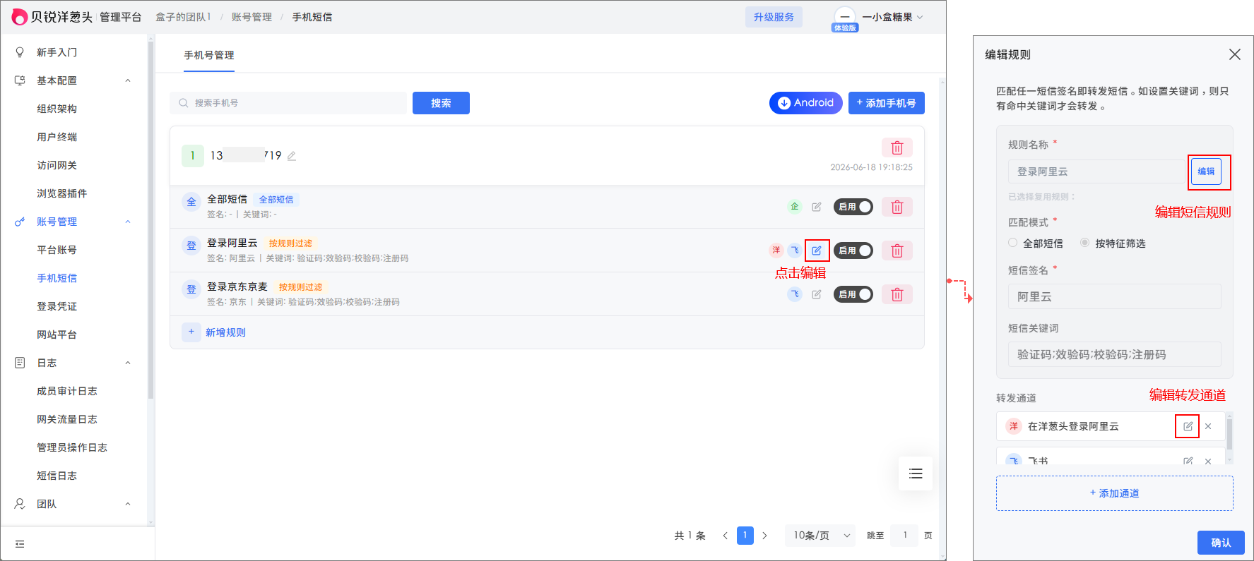This screenshot has height=561, width=1254.
Task: Click the 搜索 button
Action: click(441, 103)
